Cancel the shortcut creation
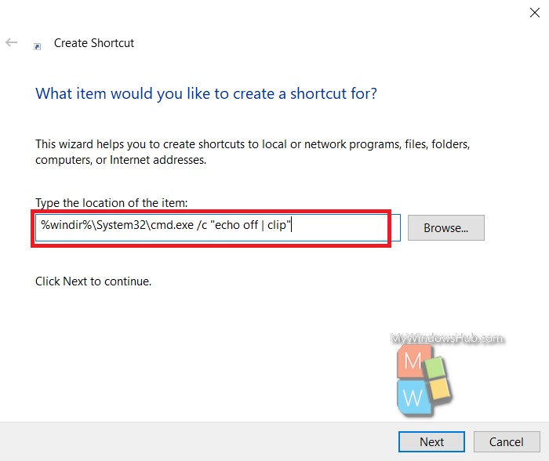549x461 pixels. [x=507, y=441]
